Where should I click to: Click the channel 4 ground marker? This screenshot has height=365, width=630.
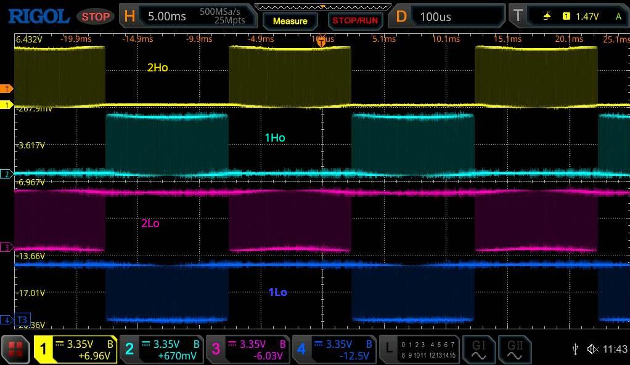[x=6, y=320]
